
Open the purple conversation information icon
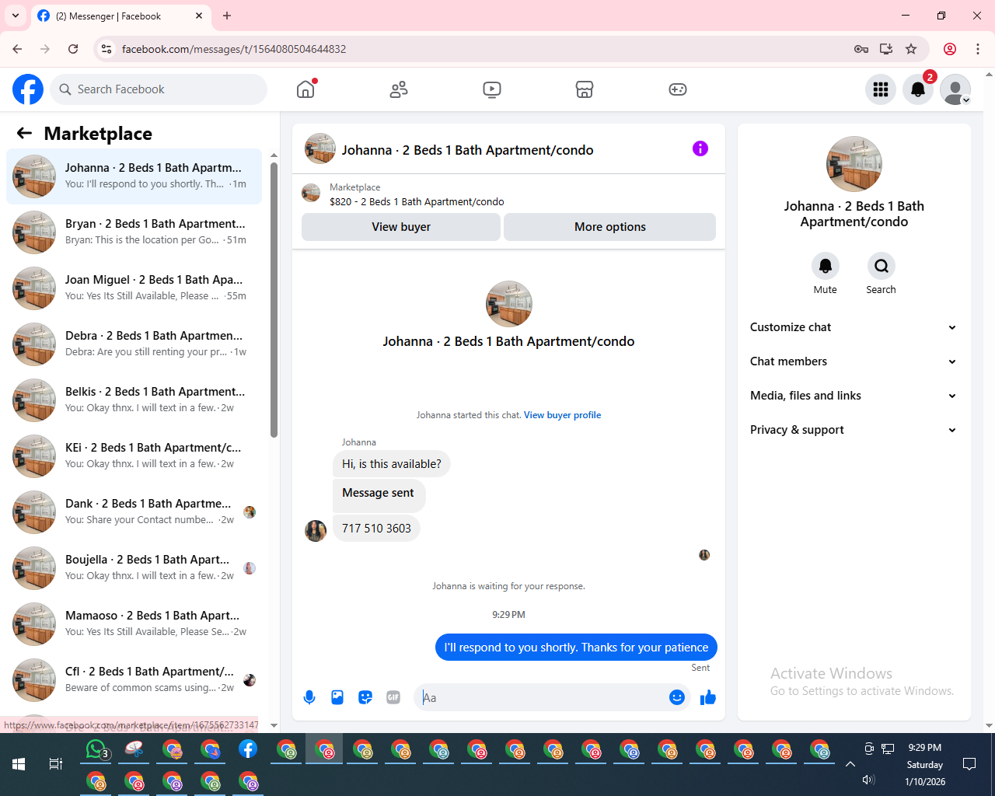[x=700, y=148]
